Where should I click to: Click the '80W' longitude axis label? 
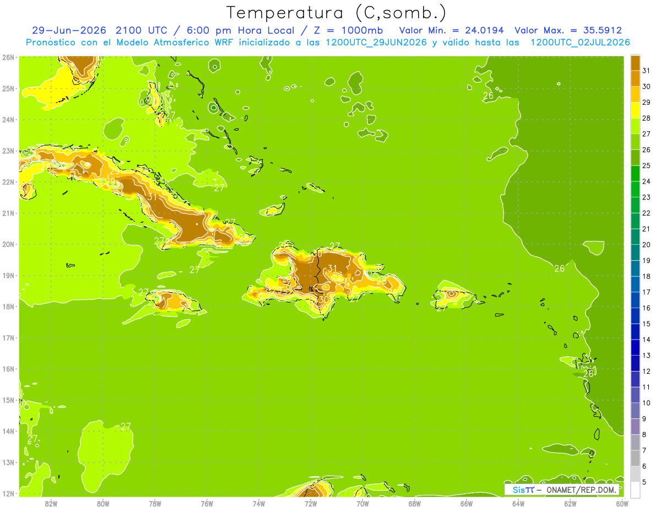pyautogui.click(x=103, y=503)
